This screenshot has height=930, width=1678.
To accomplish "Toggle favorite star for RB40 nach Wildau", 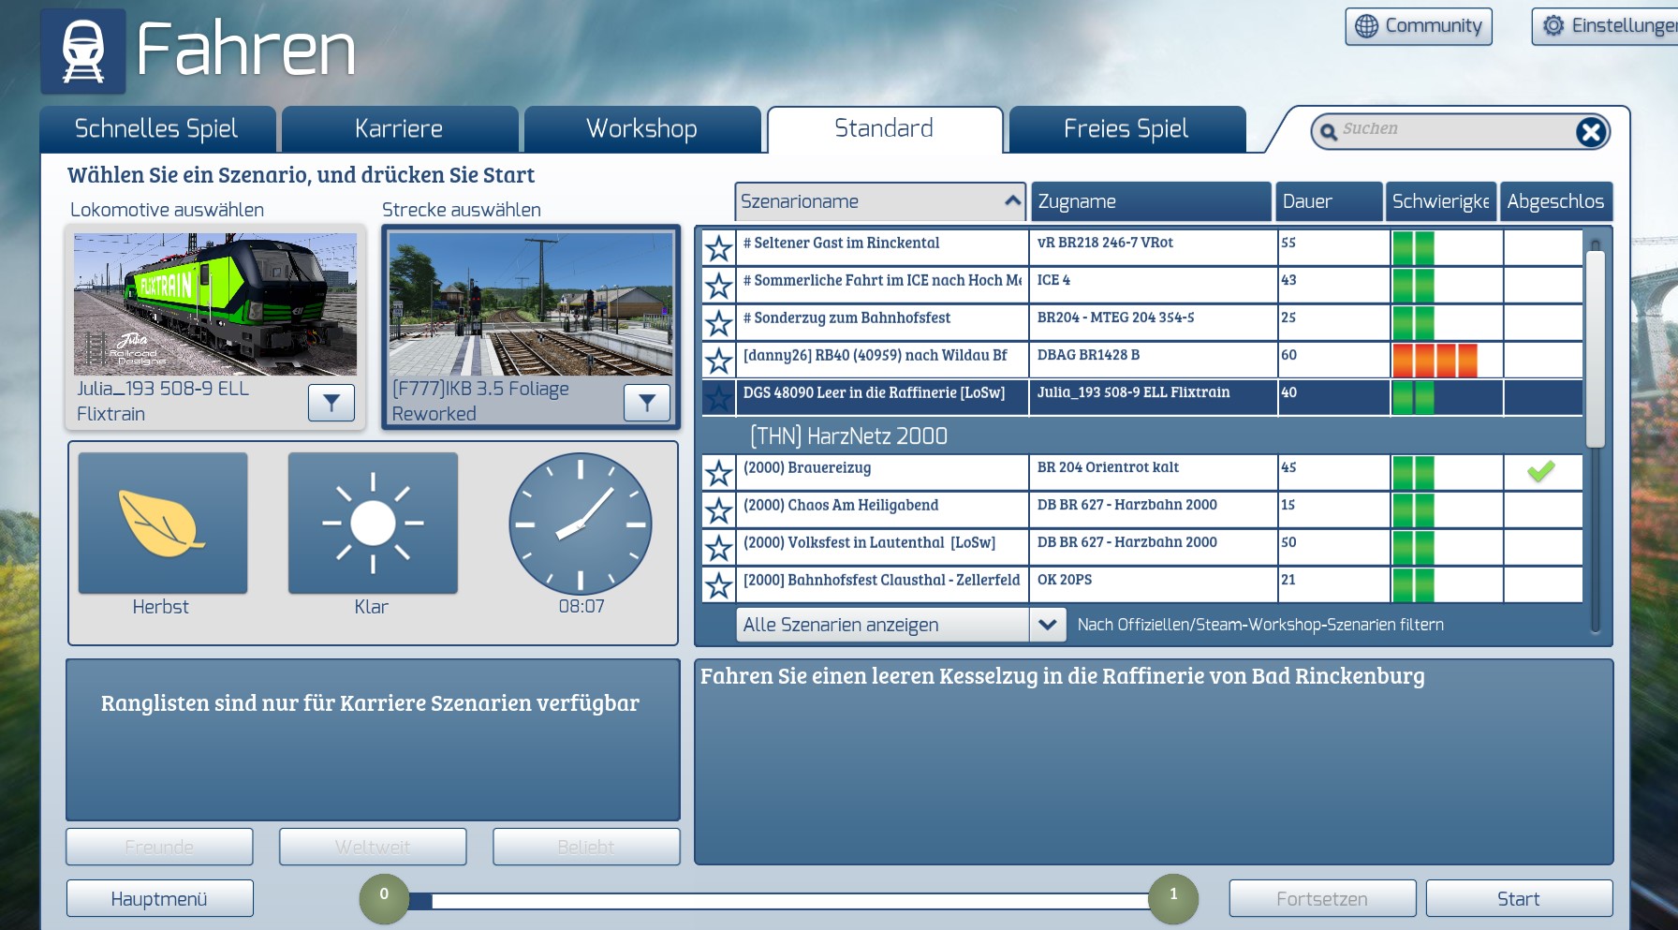I will (x=718, y=360).
